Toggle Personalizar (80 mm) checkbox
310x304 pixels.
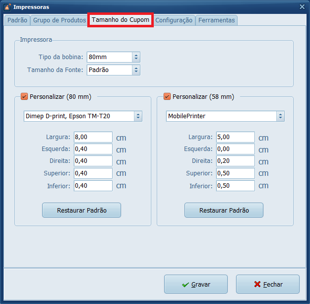tap(24, 97)
